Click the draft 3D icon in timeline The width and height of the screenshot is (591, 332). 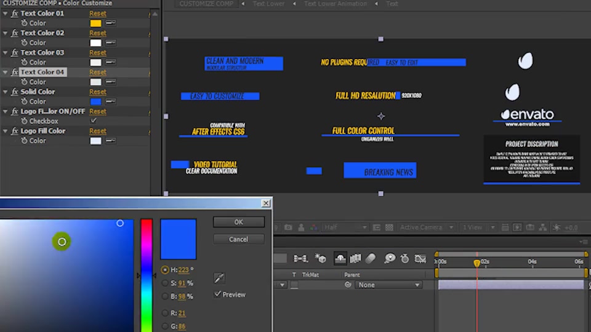pos(320,258)
